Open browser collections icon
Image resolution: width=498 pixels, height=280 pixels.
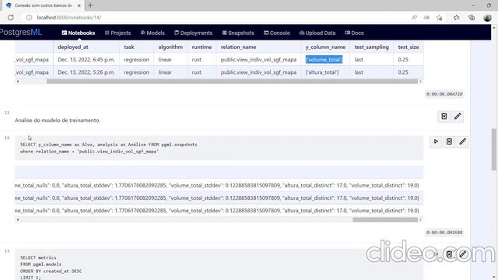472,17
